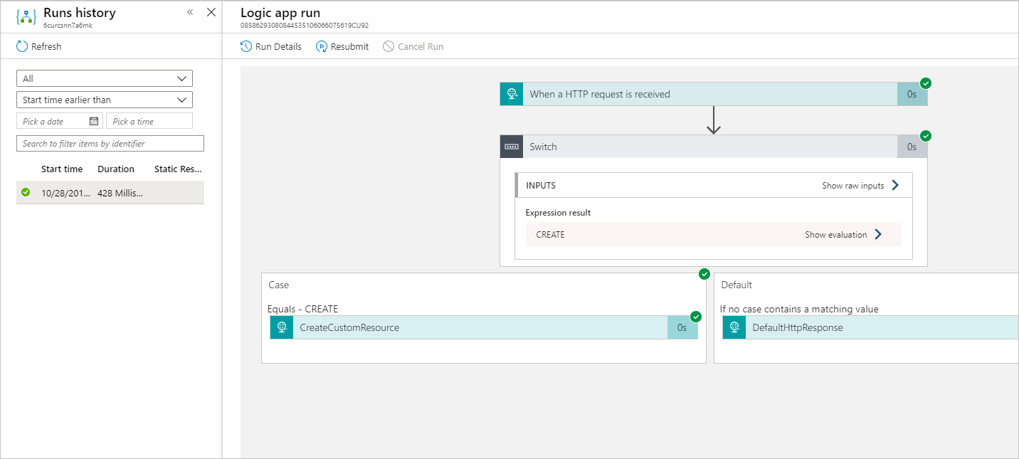Screen dimensions: 1019x459
Task: Click the circular Refresh arrow icon
Action: pos(21,46)
